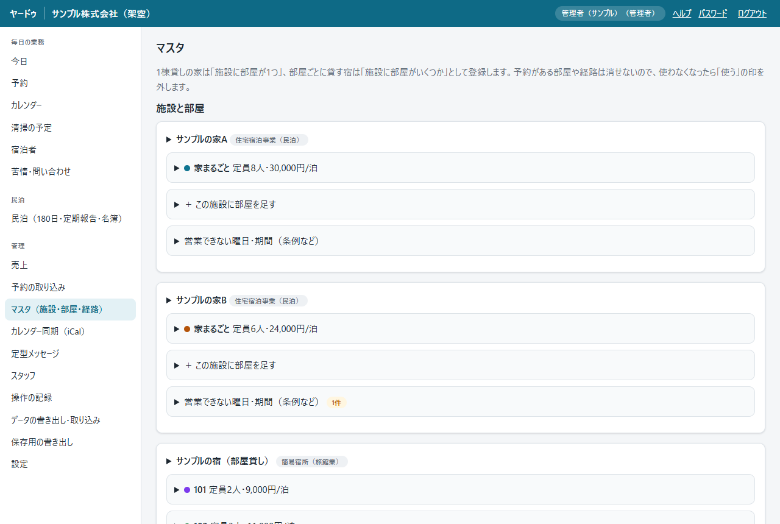The height and width of the screenshot is (524, 780).
Task: Click the 住宅宿泊事業（民泊） badge on サンプルの家B
Action: (x=268, y=301)
